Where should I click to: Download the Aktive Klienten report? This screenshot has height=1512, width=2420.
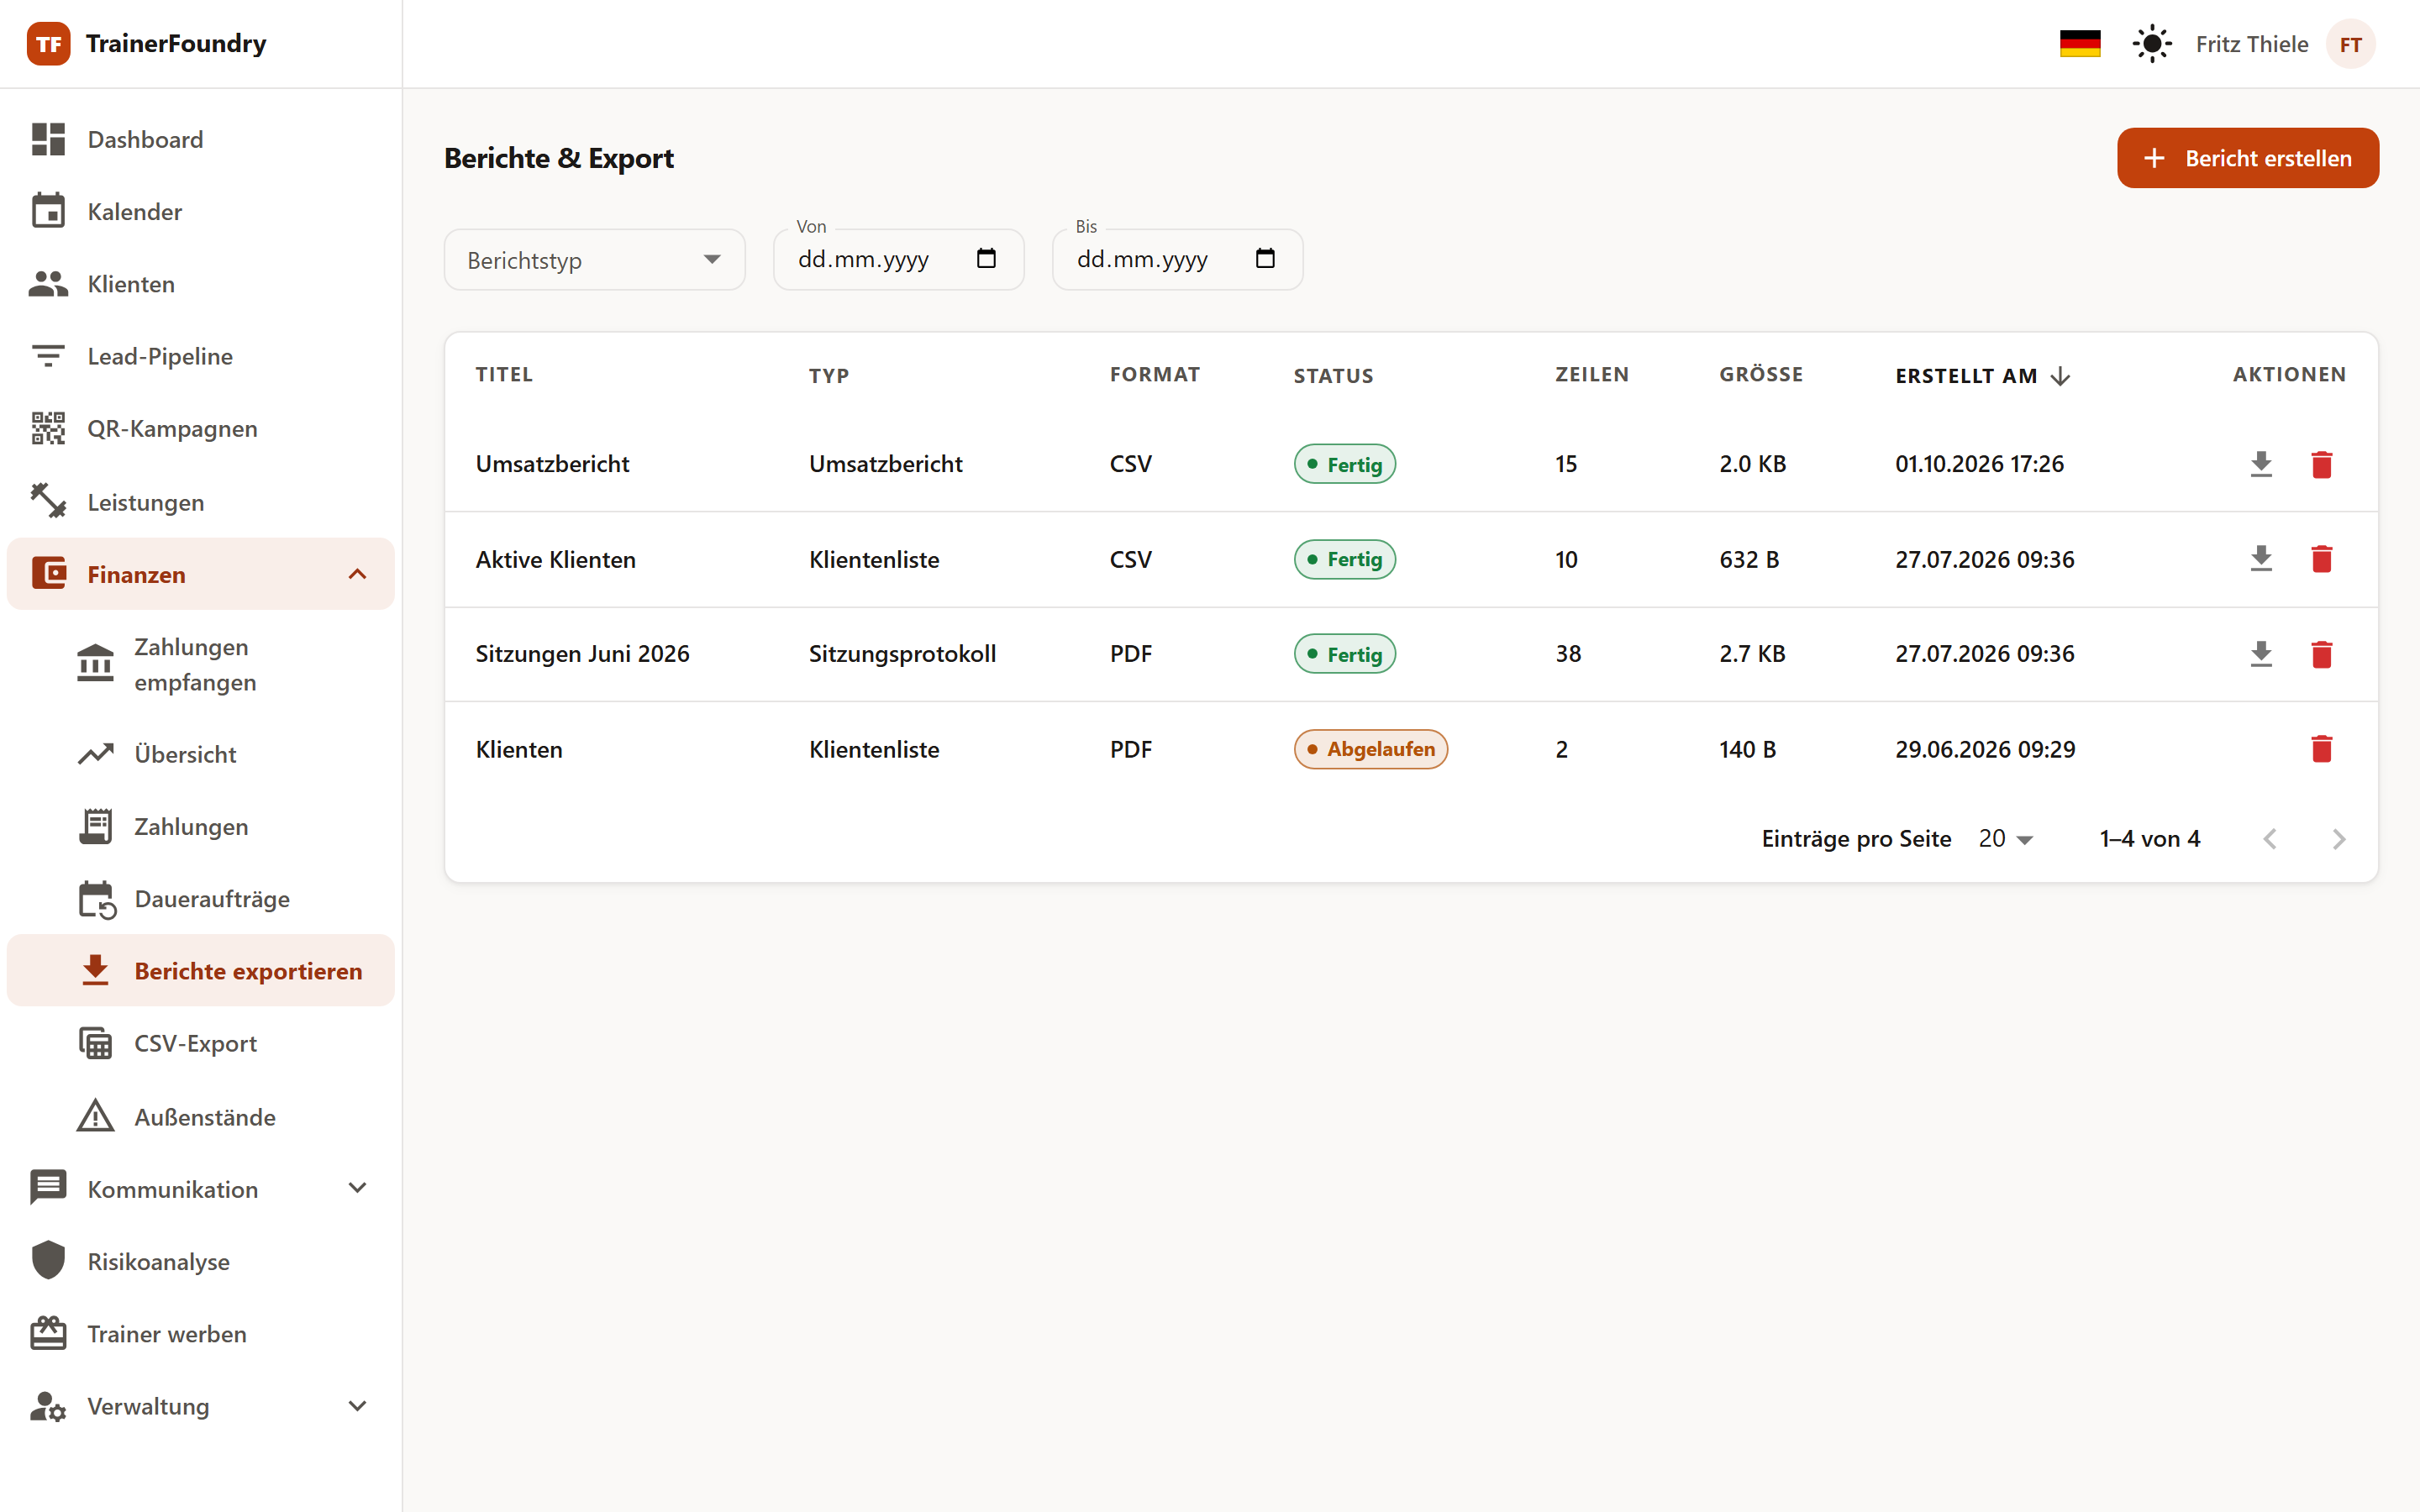pos(2261,559)
